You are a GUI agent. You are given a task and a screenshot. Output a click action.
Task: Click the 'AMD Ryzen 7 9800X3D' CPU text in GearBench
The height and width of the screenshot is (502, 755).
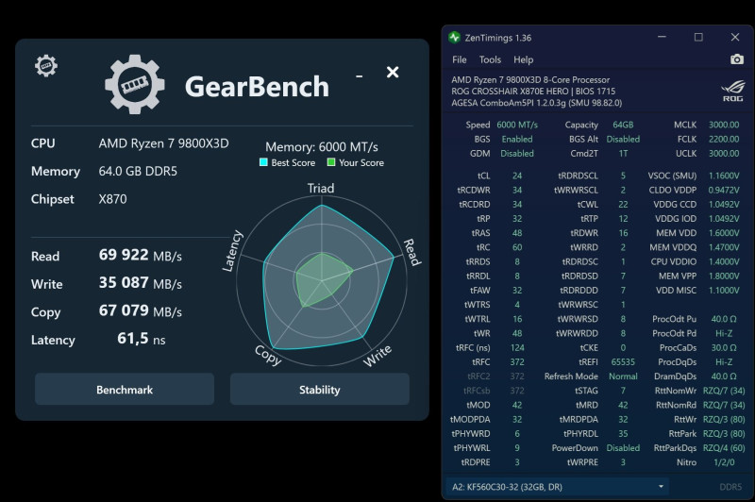163,143
